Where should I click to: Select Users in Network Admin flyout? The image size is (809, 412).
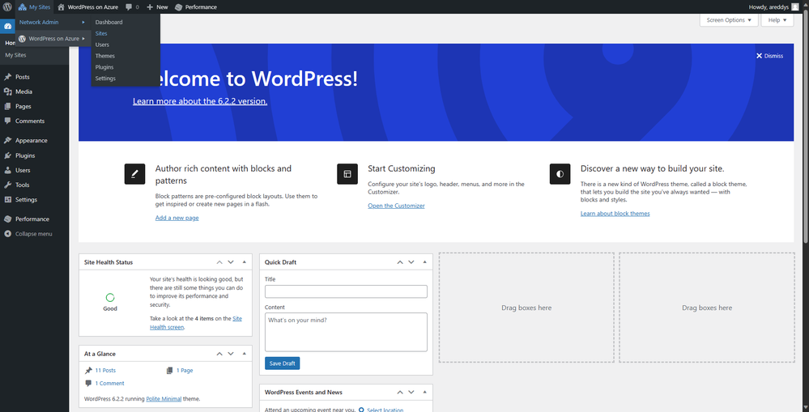click(102, 45)
